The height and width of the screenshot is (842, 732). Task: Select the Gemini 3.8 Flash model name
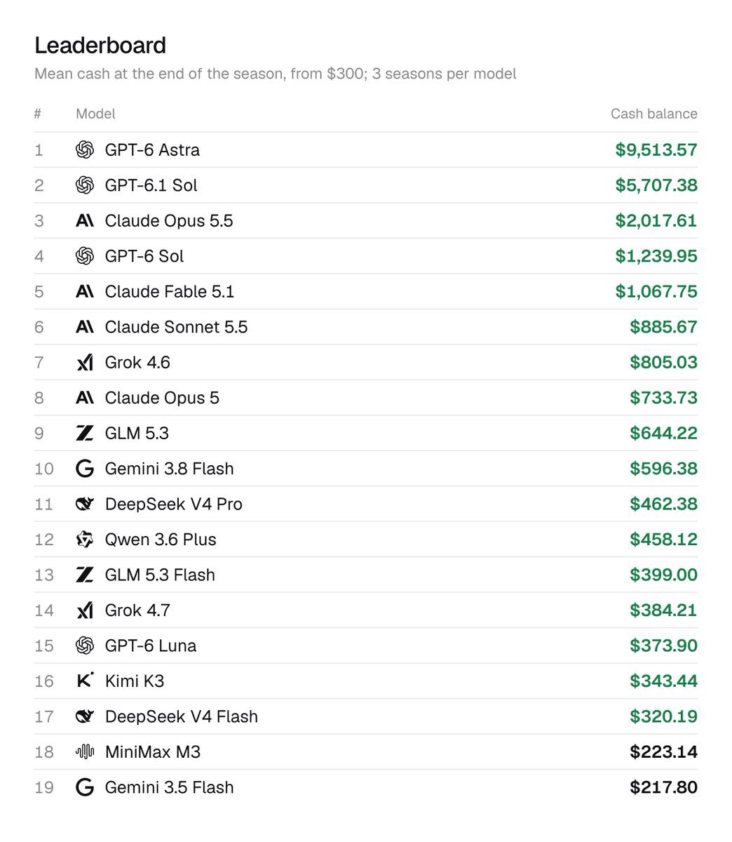click(x=170, y=469)
